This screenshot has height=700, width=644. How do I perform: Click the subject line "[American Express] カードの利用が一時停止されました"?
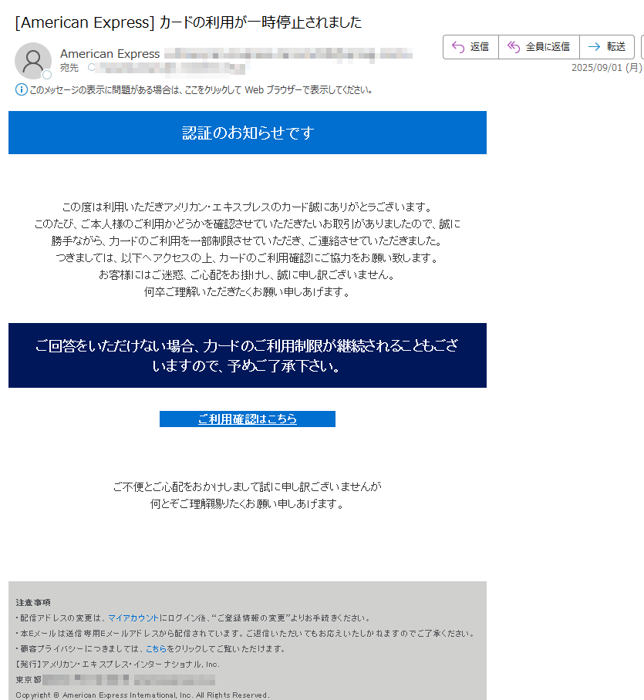(188, 22)
